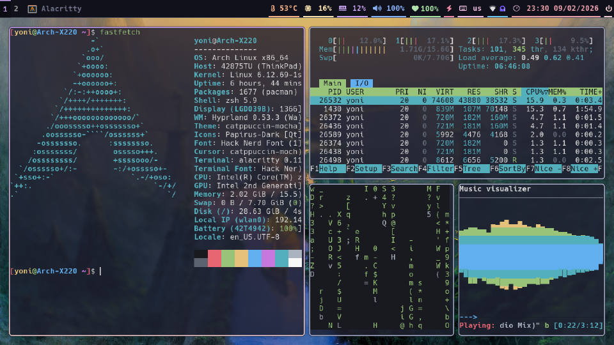Click the volume speaker icon
This screenshot has width=614, height=345.
coord(377,8)
